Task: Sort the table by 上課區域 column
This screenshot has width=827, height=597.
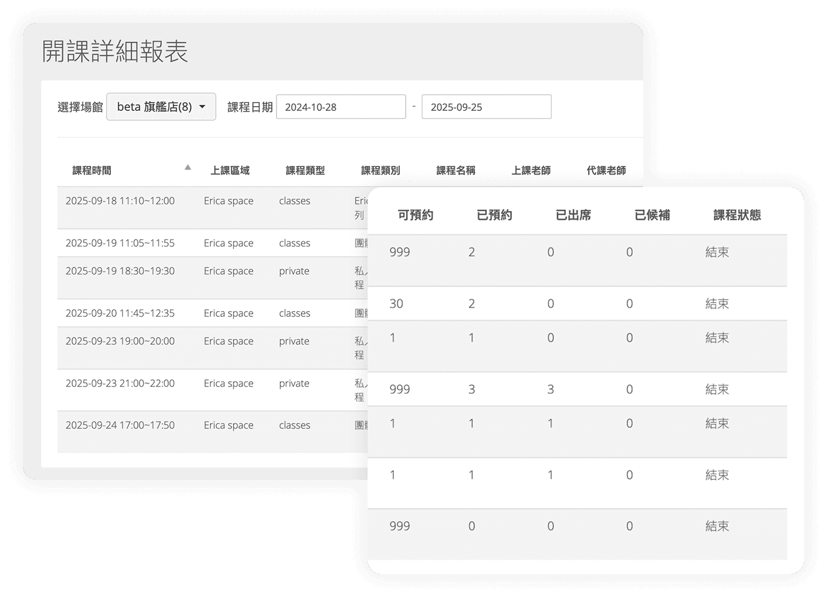Action: tap(230, 170)
